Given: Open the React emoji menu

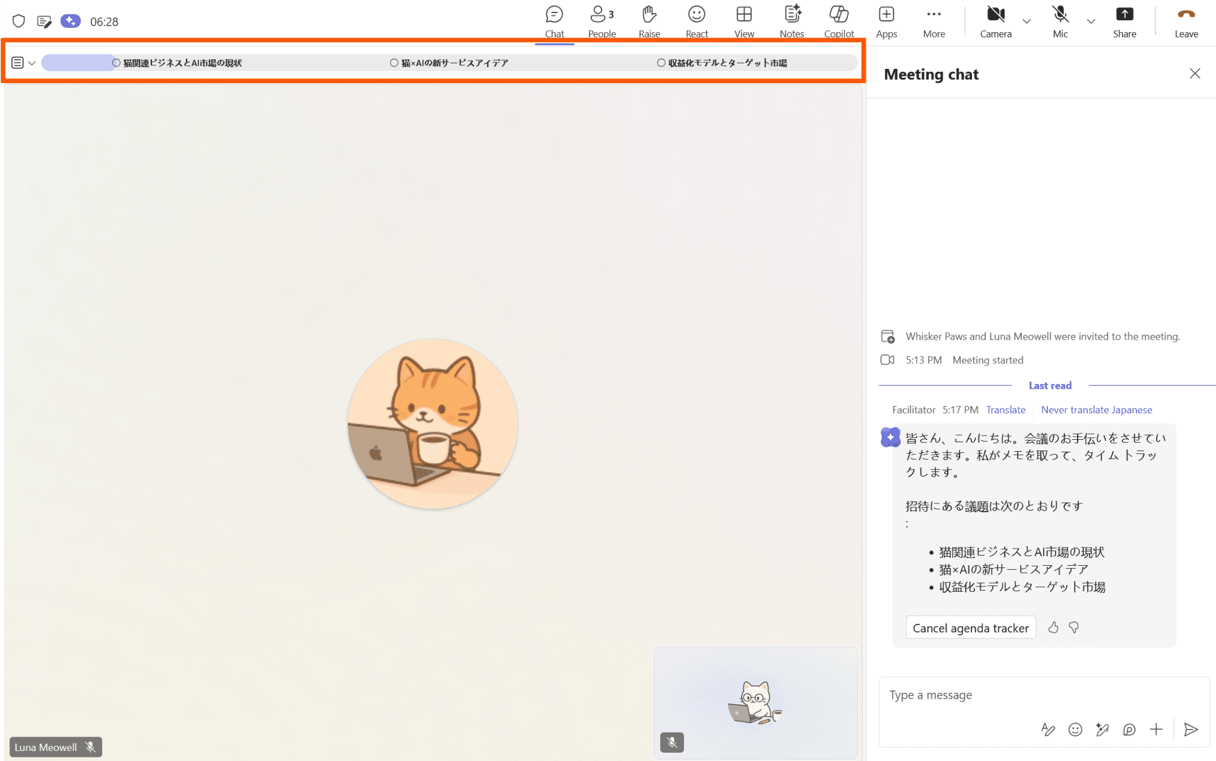Looking at the screenshot, I should pyautogui.click(x=696, y=21).
